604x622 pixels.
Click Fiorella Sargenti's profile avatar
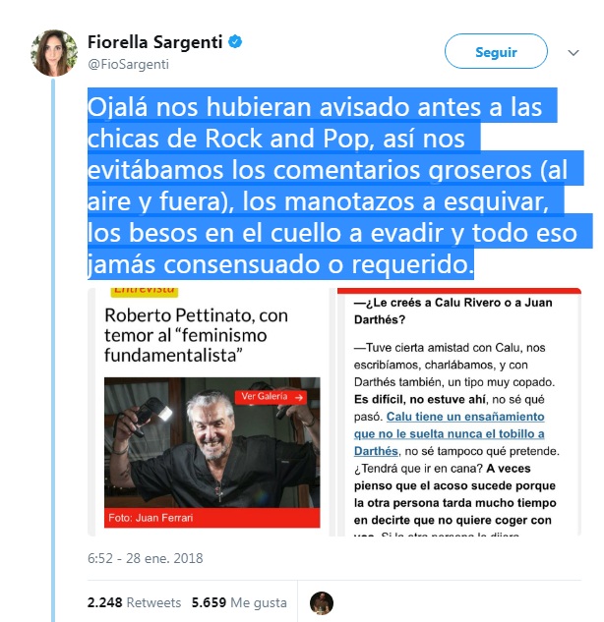pos(54,52)
